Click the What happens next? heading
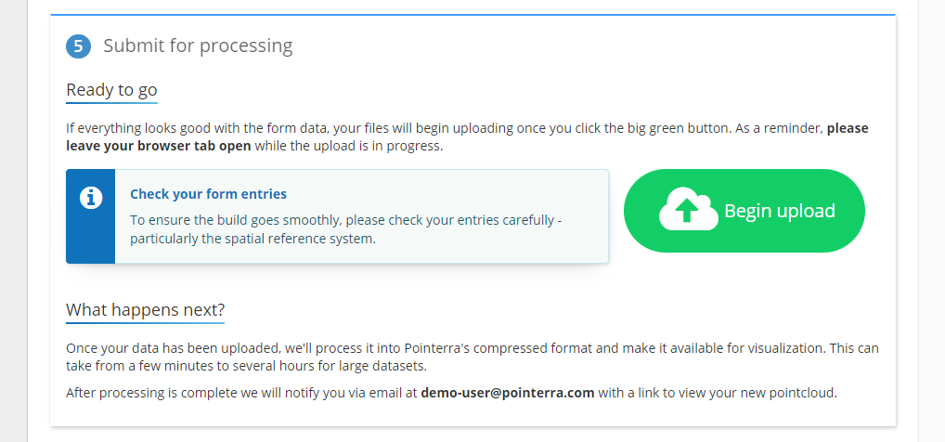This screenshot has height=442, width=945. click(x=145, y=310)
